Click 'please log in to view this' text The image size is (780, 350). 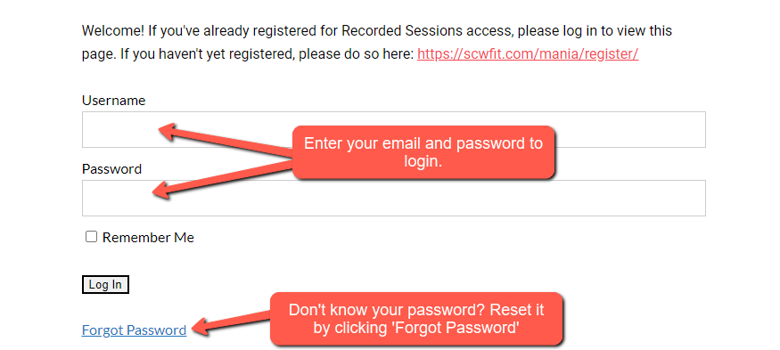[x=595, y=31]
